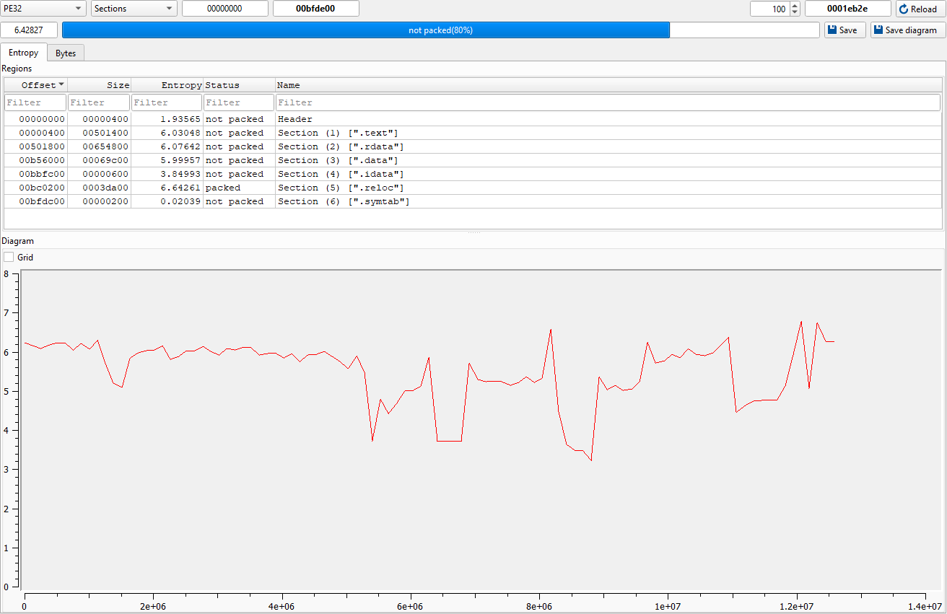Screen dimensions: 947x614
Task: Click entropy value 6.64261
Action: [180, 188]
